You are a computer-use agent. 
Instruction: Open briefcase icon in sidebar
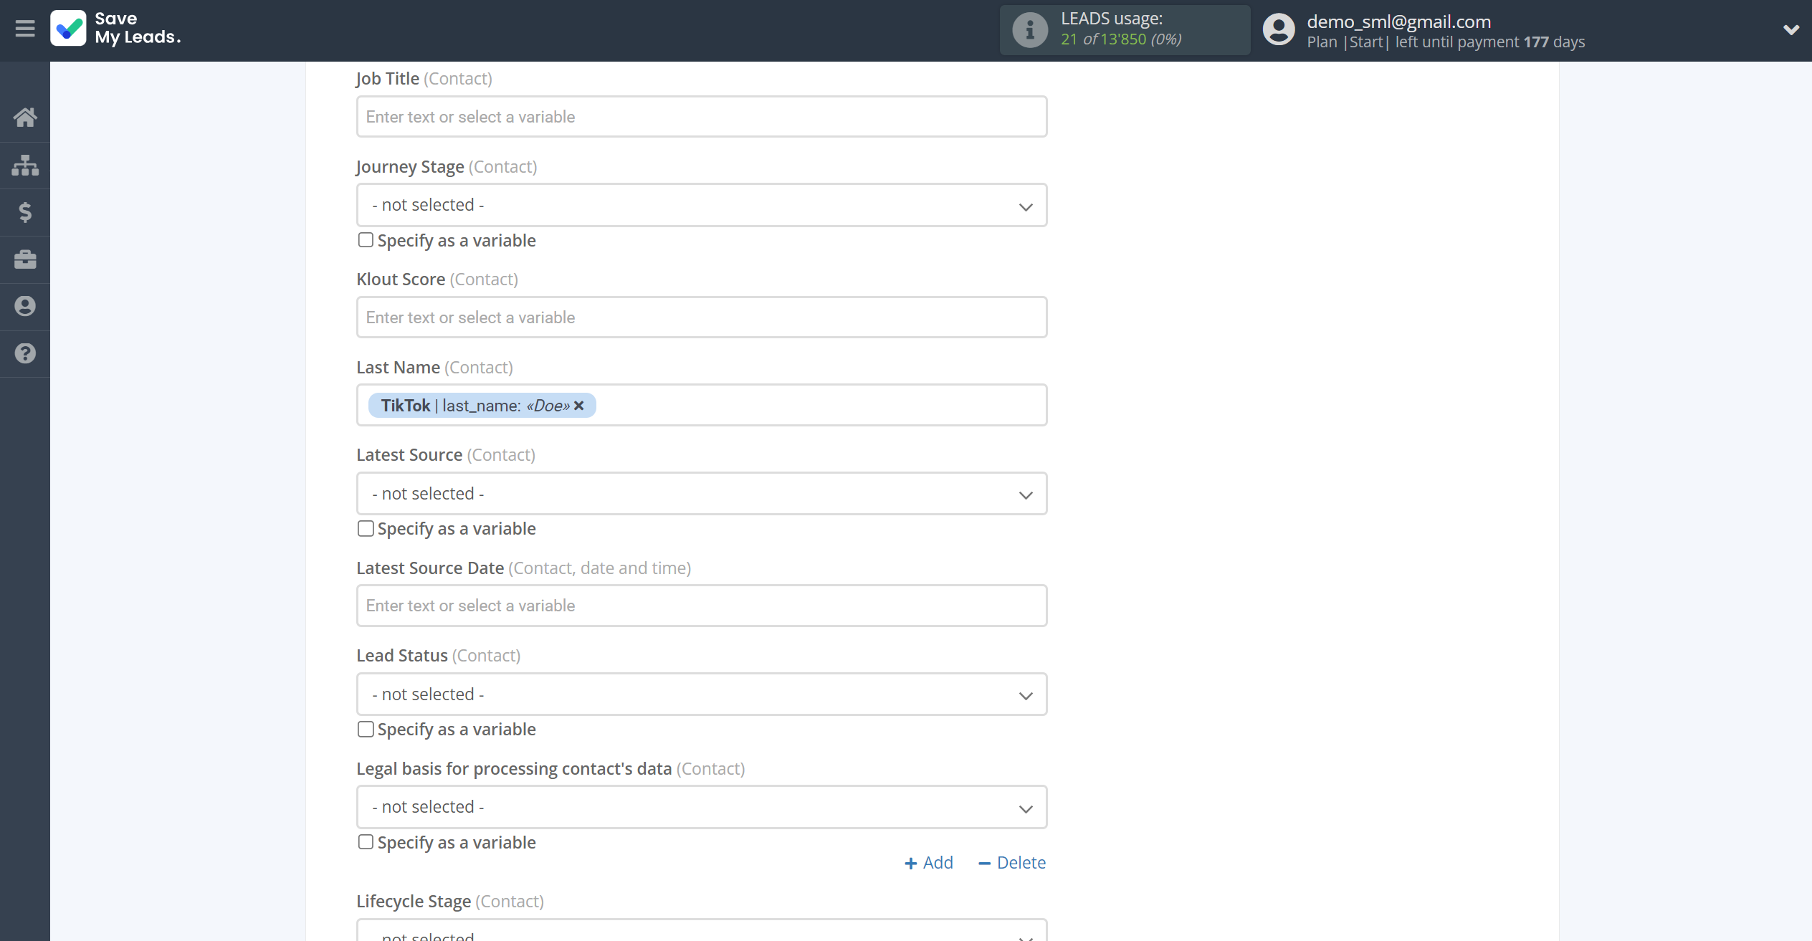[25, 259]
